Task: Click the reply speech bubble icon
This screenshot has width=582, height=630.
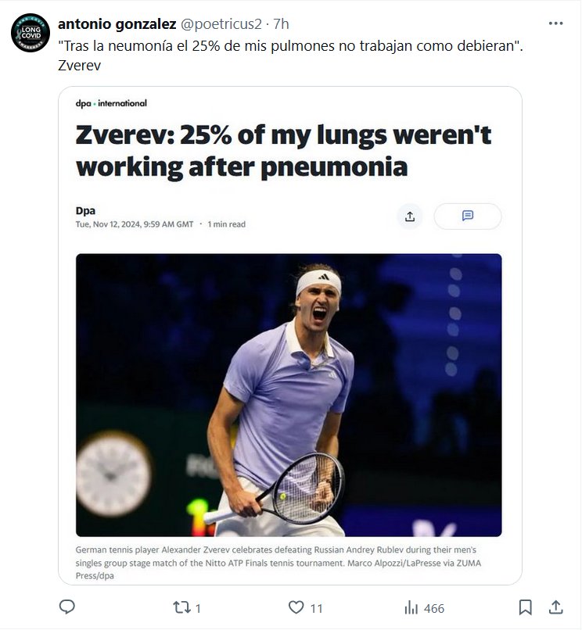Action: (x=67, y=607)
